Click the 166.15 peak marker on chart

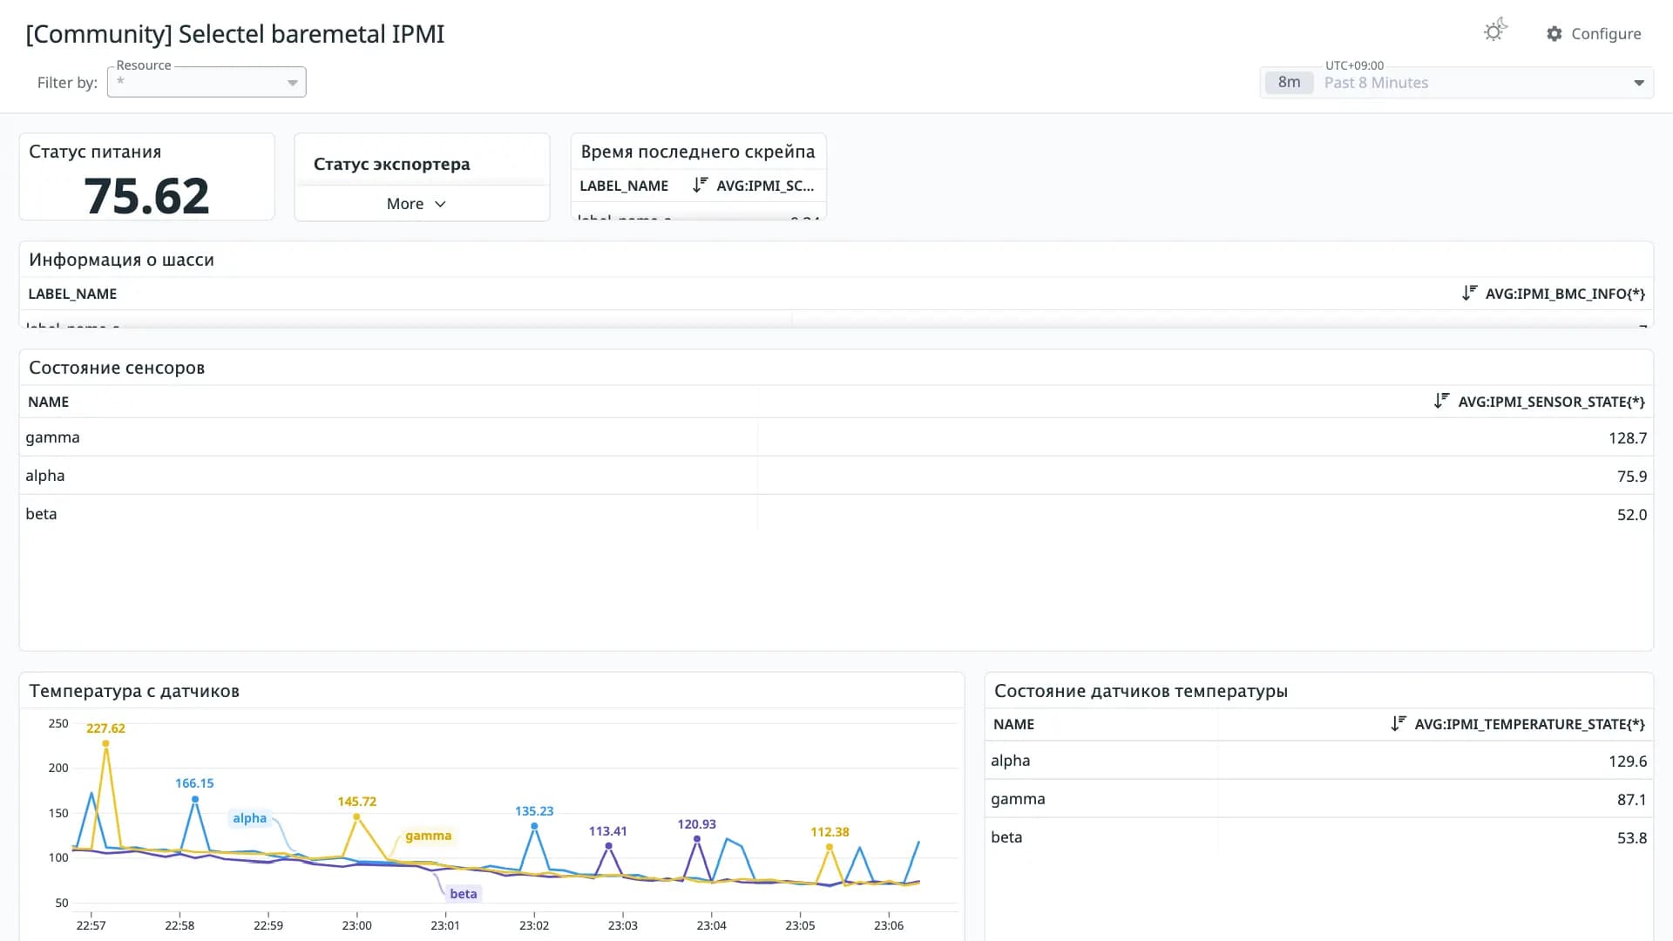(195, 798)
